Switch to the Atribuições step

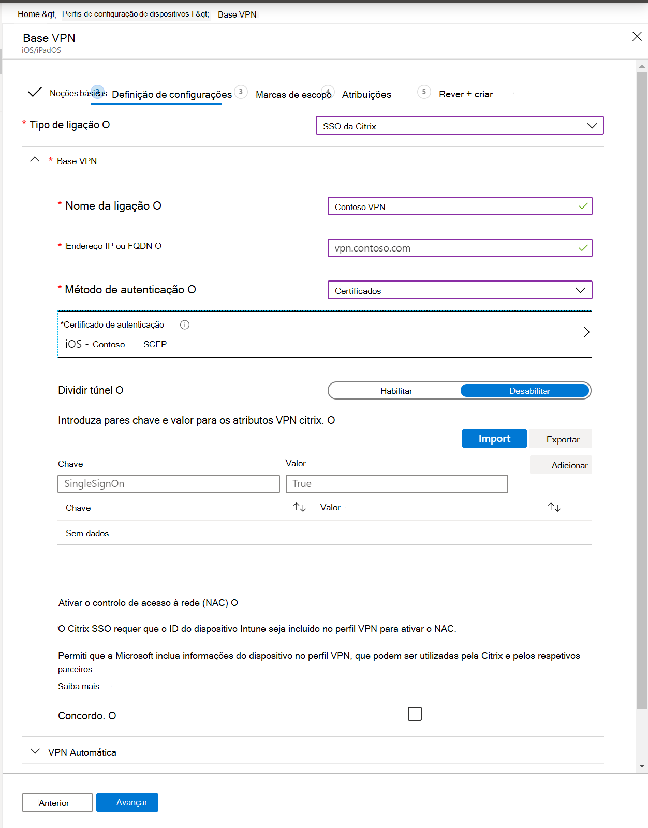(366, 94)
